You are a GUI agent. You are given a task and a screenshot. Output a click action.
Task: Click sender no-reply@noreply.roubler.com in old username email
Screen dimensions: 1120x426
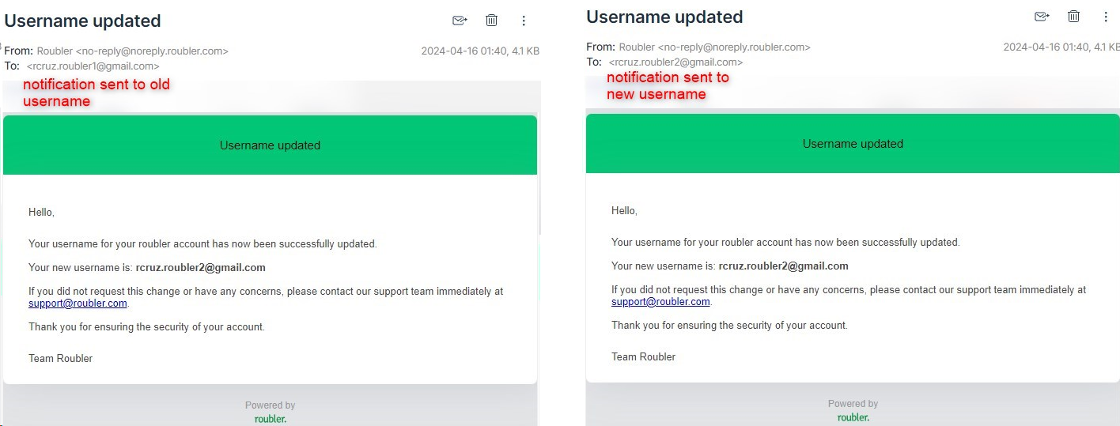tap(152, 51)
